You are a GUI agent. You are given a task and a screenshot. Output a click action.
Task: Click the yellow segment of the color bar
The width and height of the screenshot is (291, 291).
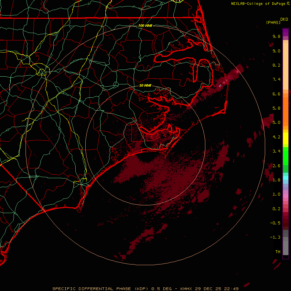click(x=286, y=138)
